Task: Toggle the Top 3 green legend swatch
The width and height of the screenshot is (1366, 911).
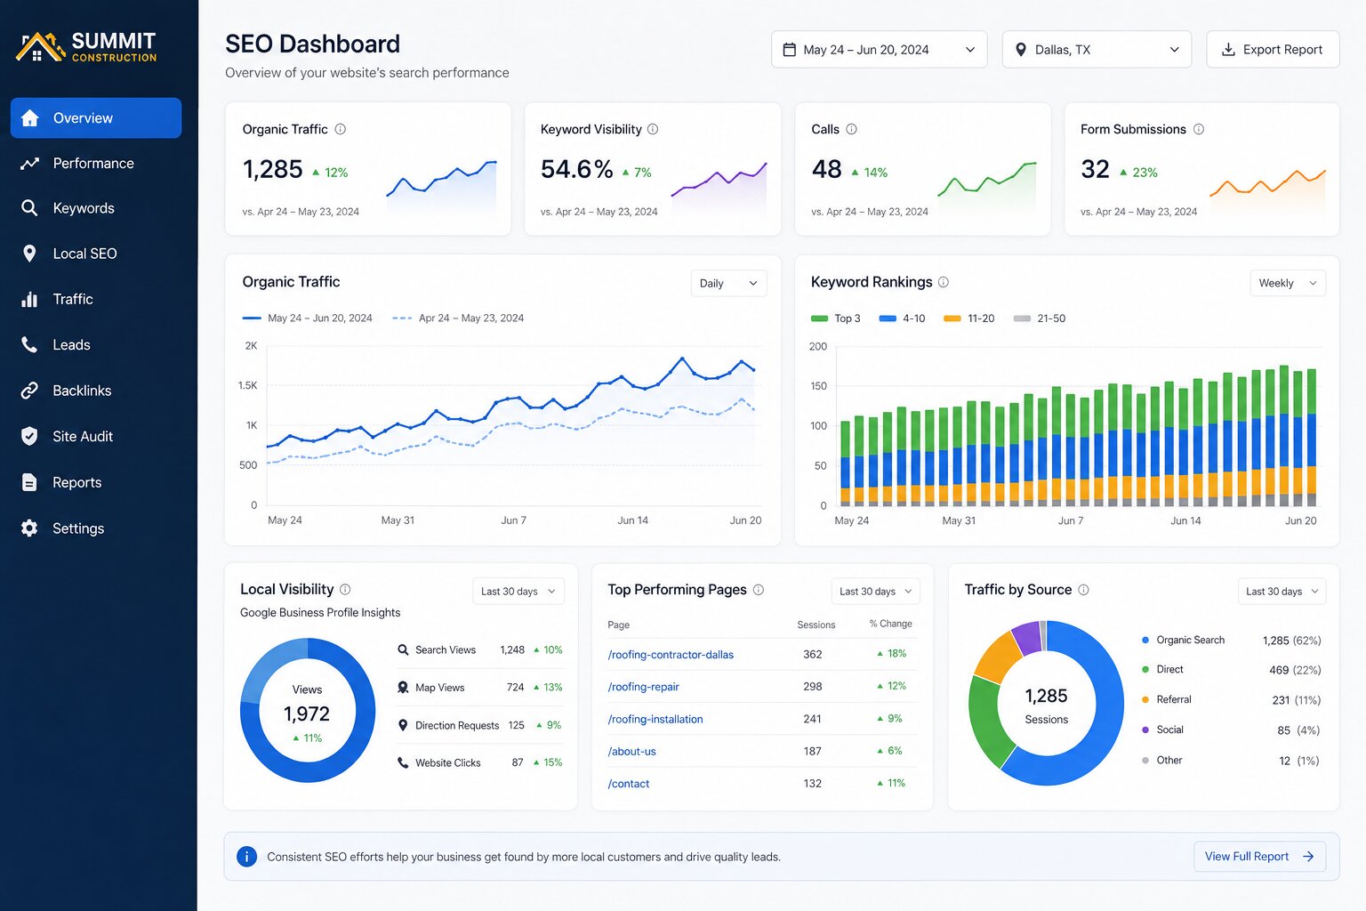Action: (x=819, y=318)
